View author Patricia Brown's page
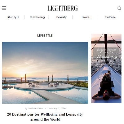124x124 pixels. click(x=35, y=108)
